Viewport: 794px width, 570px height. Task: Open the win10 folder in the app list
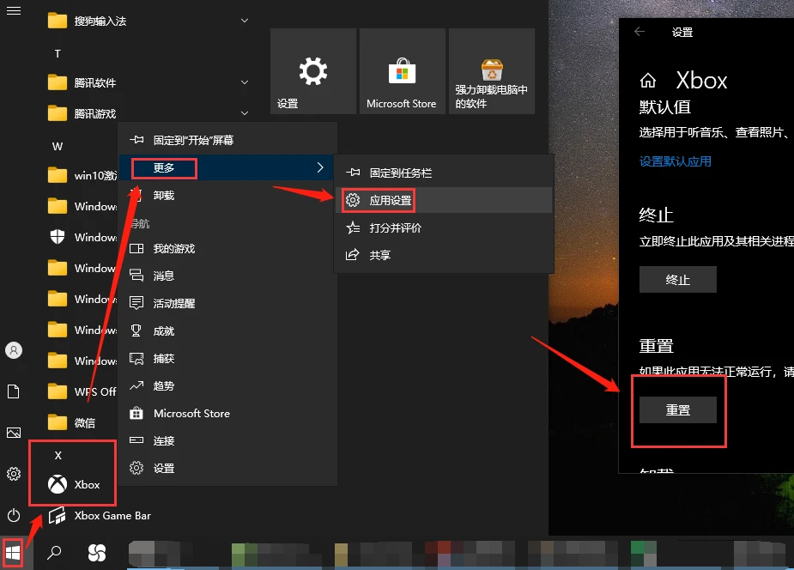click(x=82, y=175)
